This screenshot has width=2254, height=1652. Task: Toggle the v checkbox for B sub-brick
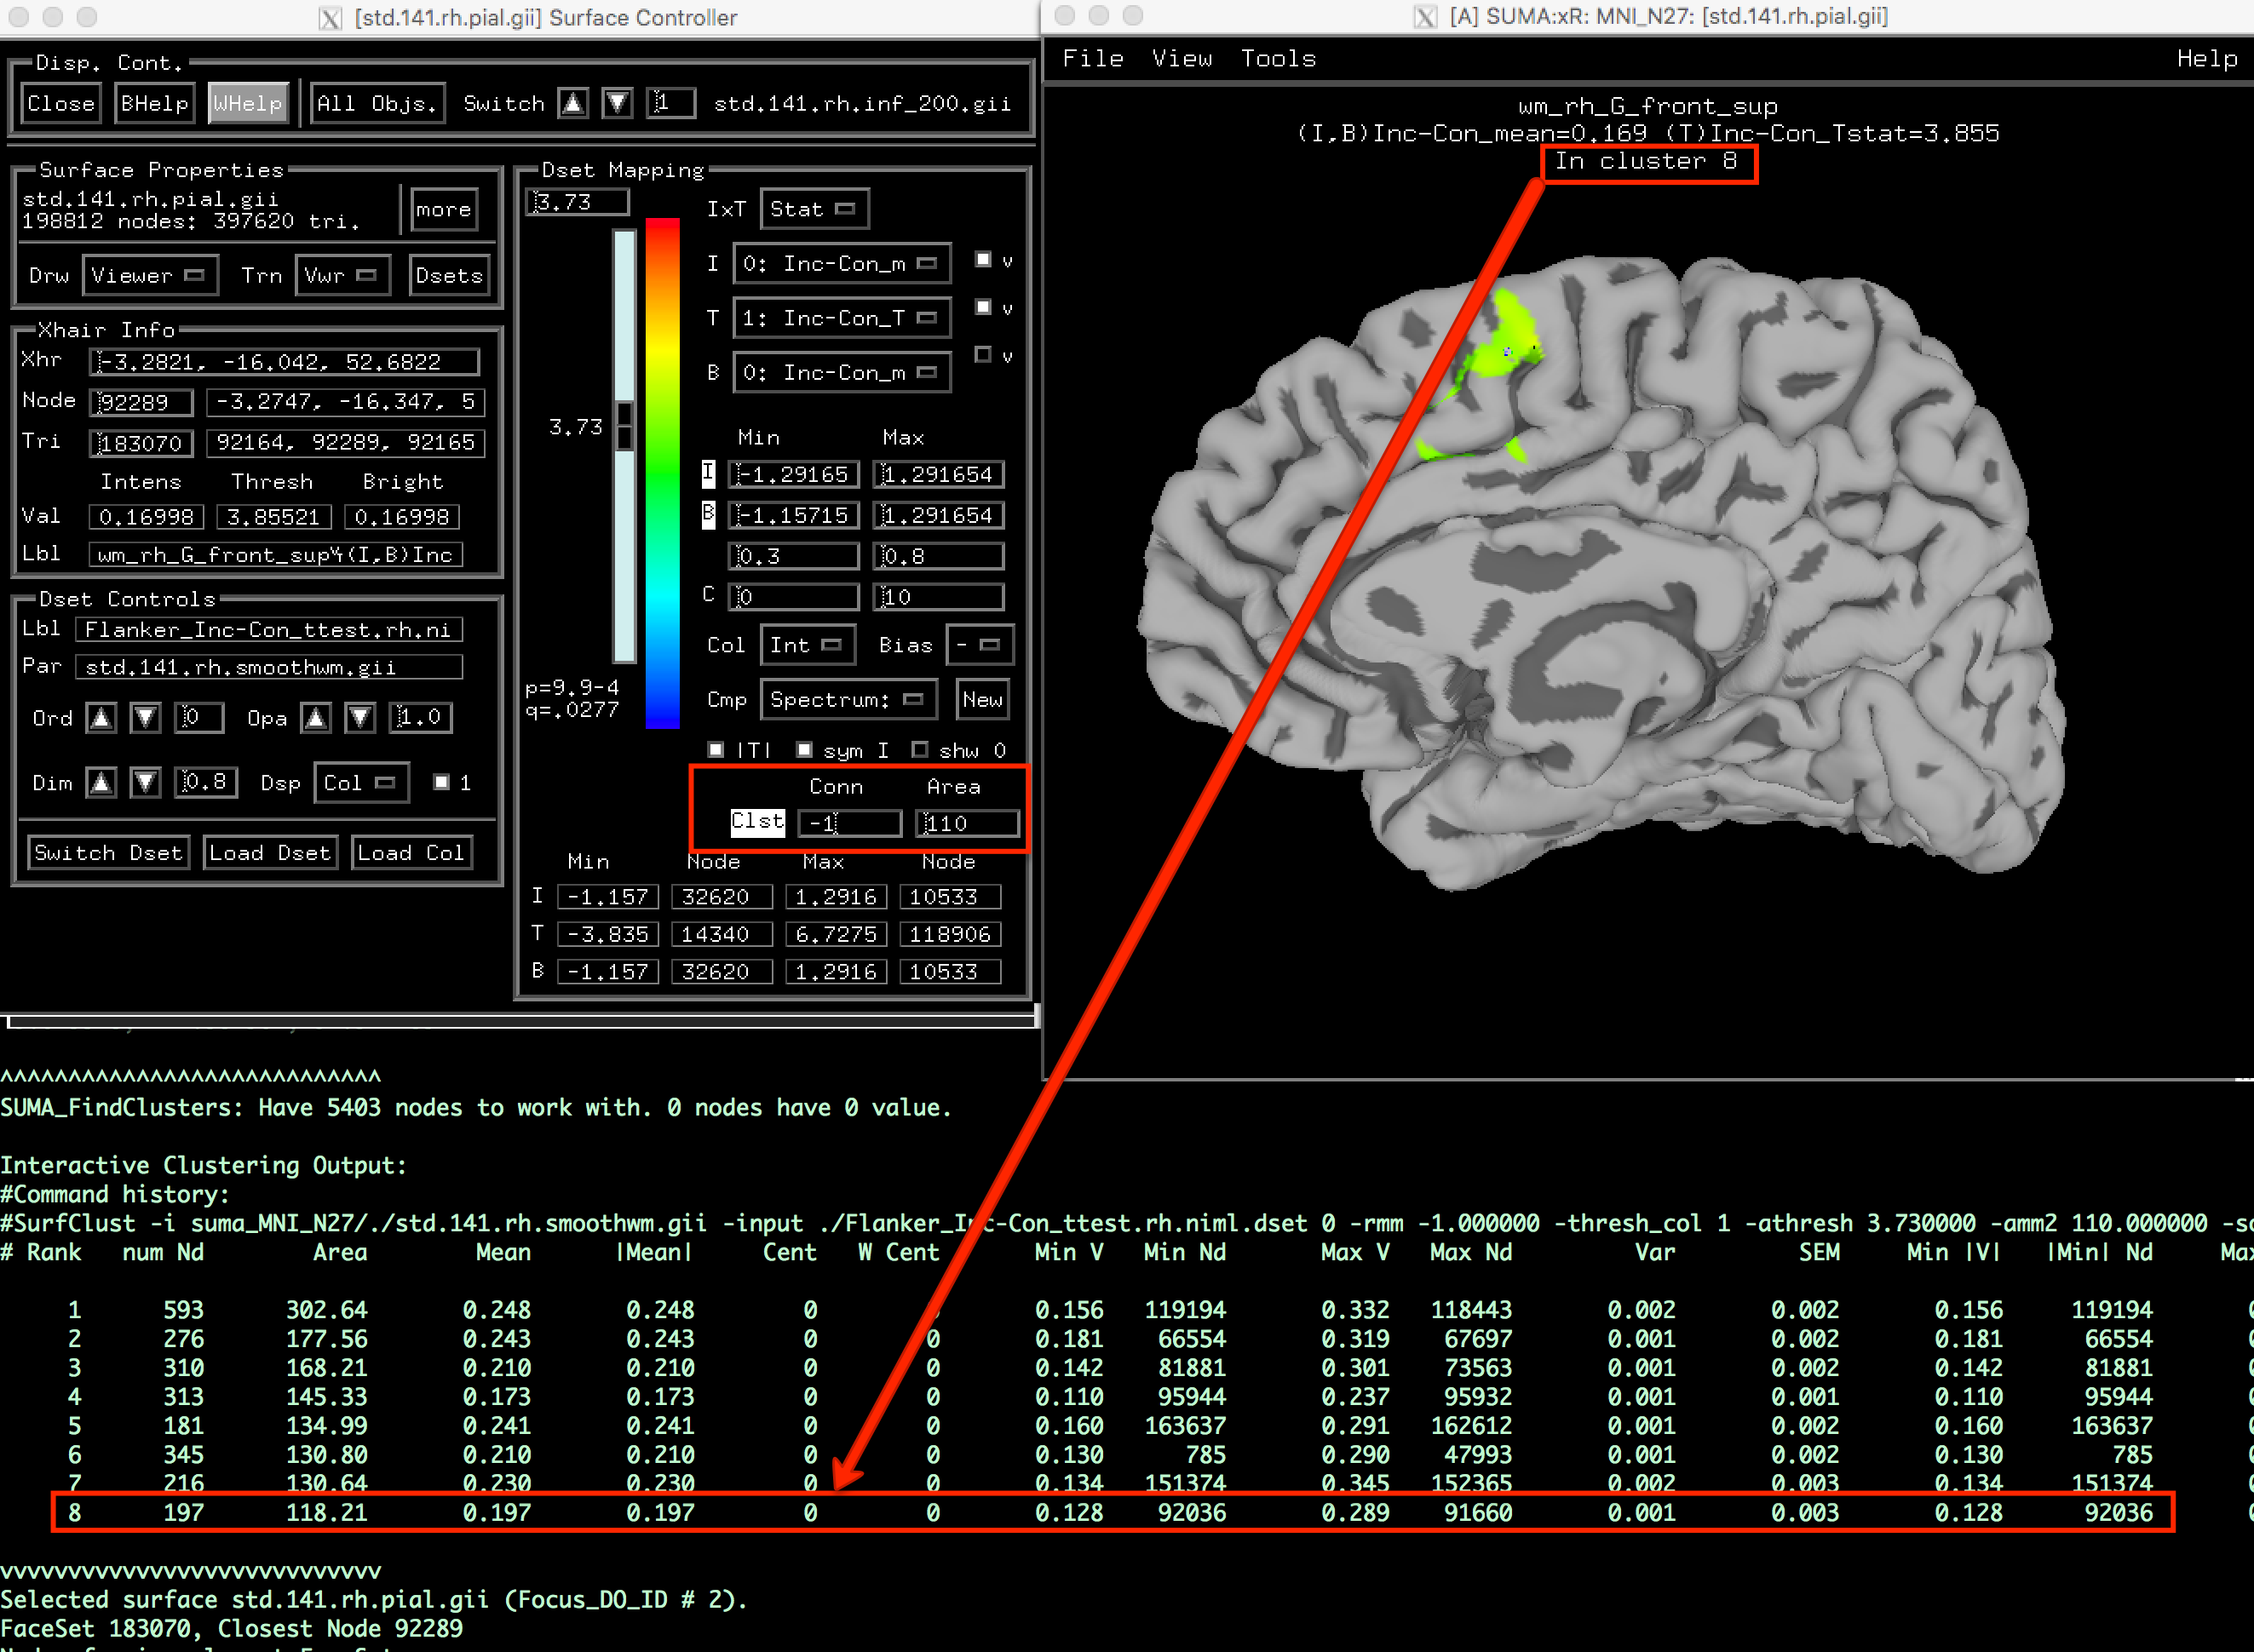(x=983, y=354)
